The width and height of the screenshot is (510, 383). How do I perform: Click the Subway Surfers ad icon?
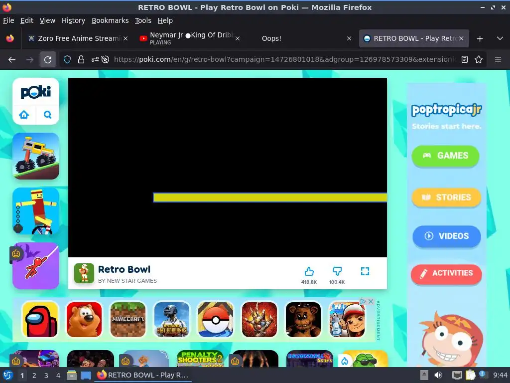[347, 320]
